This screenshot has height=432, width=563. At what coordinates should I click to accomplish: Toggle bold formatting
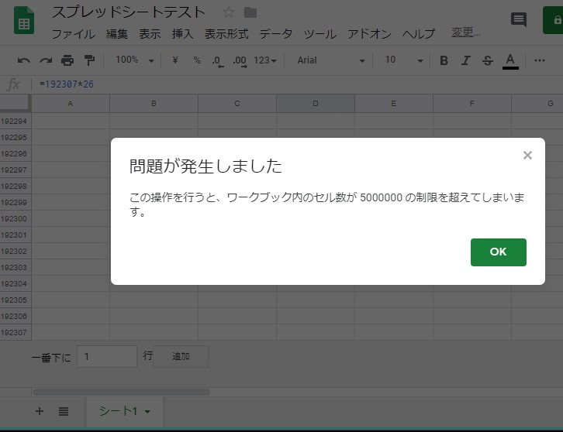444,60
